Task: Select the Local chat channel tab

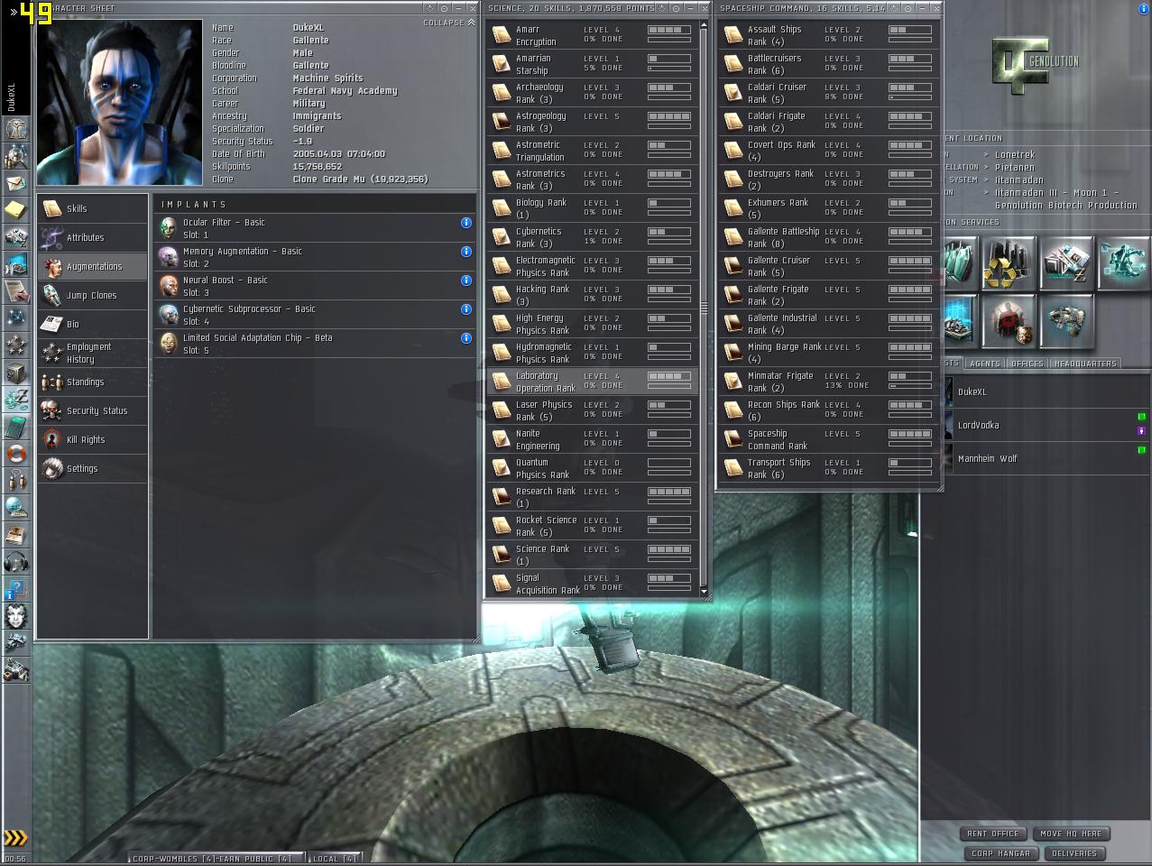Action: (x=336, y=858)
